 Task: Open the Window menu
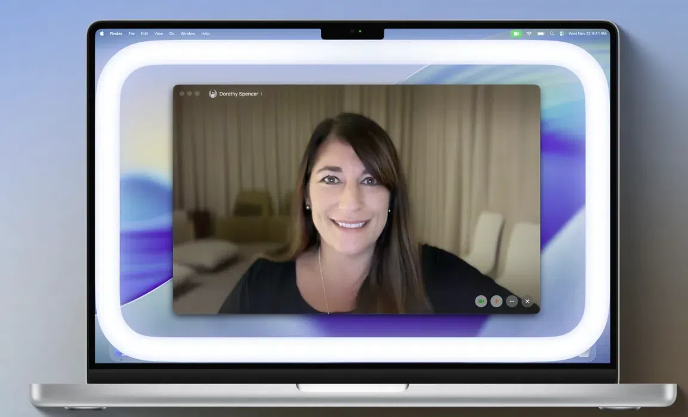pyautogui.click(x=188, y=33)
